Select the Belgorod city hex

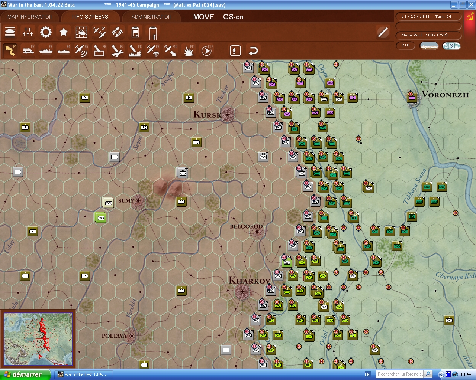click(x=257, y=232)
